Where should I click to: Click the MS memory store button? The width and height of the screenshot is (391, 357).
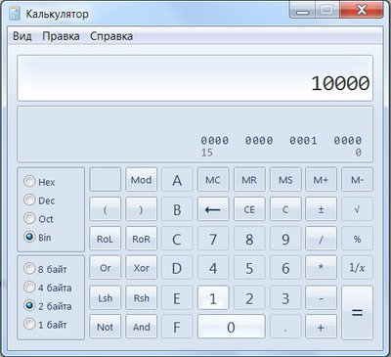point(285,179)
